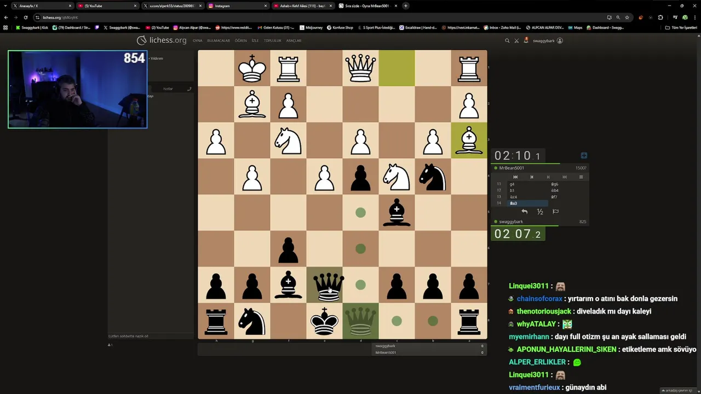Open swaggybark player link above bottom clock
701x394 pixels.
[x=511, y=222]
